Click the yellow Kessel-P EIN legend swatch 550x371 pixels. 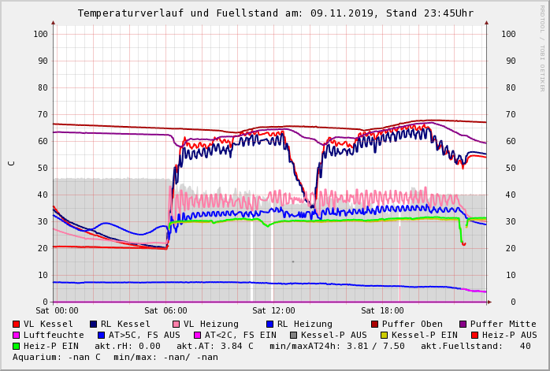385,335
